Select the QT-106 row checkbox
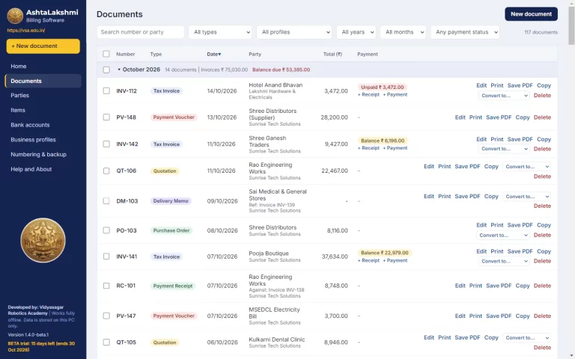 point(106,171)
